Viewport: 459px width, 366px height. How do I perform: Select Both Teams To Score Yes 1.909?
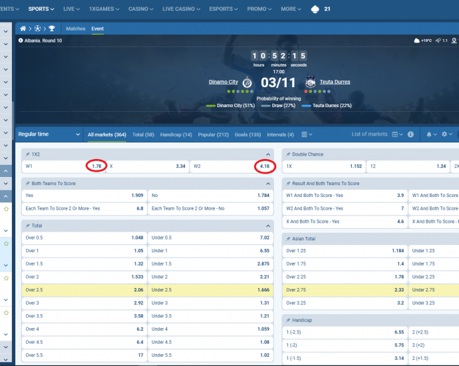[84, 196]
